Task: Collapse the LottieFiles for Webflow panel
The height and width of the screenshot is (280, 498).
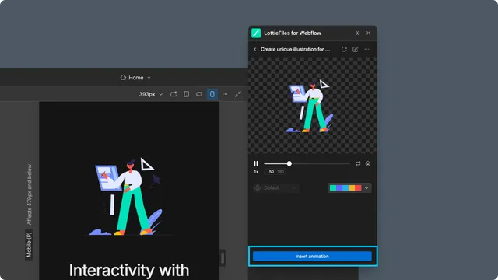Action: click(x=357, y=33)
